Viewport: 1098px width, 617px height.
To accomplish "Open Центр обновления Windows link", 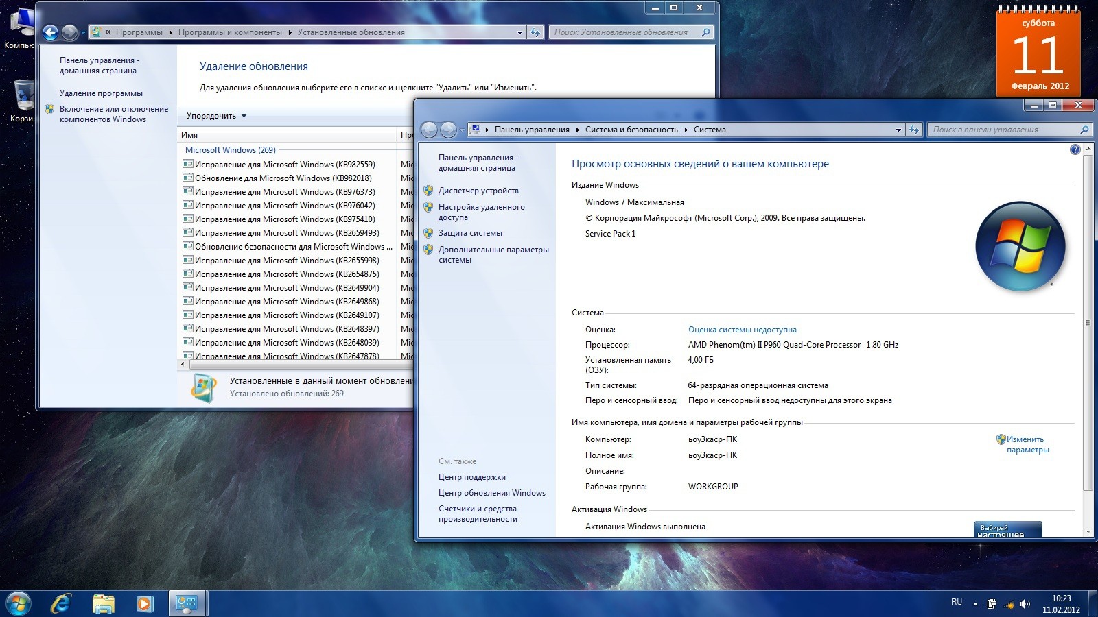I will tap(492, 493).
